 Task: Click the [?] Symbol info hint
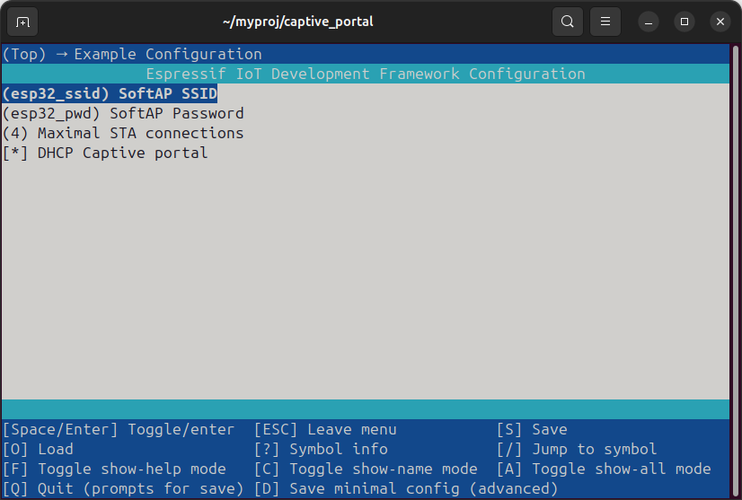[x=321, y=450]
